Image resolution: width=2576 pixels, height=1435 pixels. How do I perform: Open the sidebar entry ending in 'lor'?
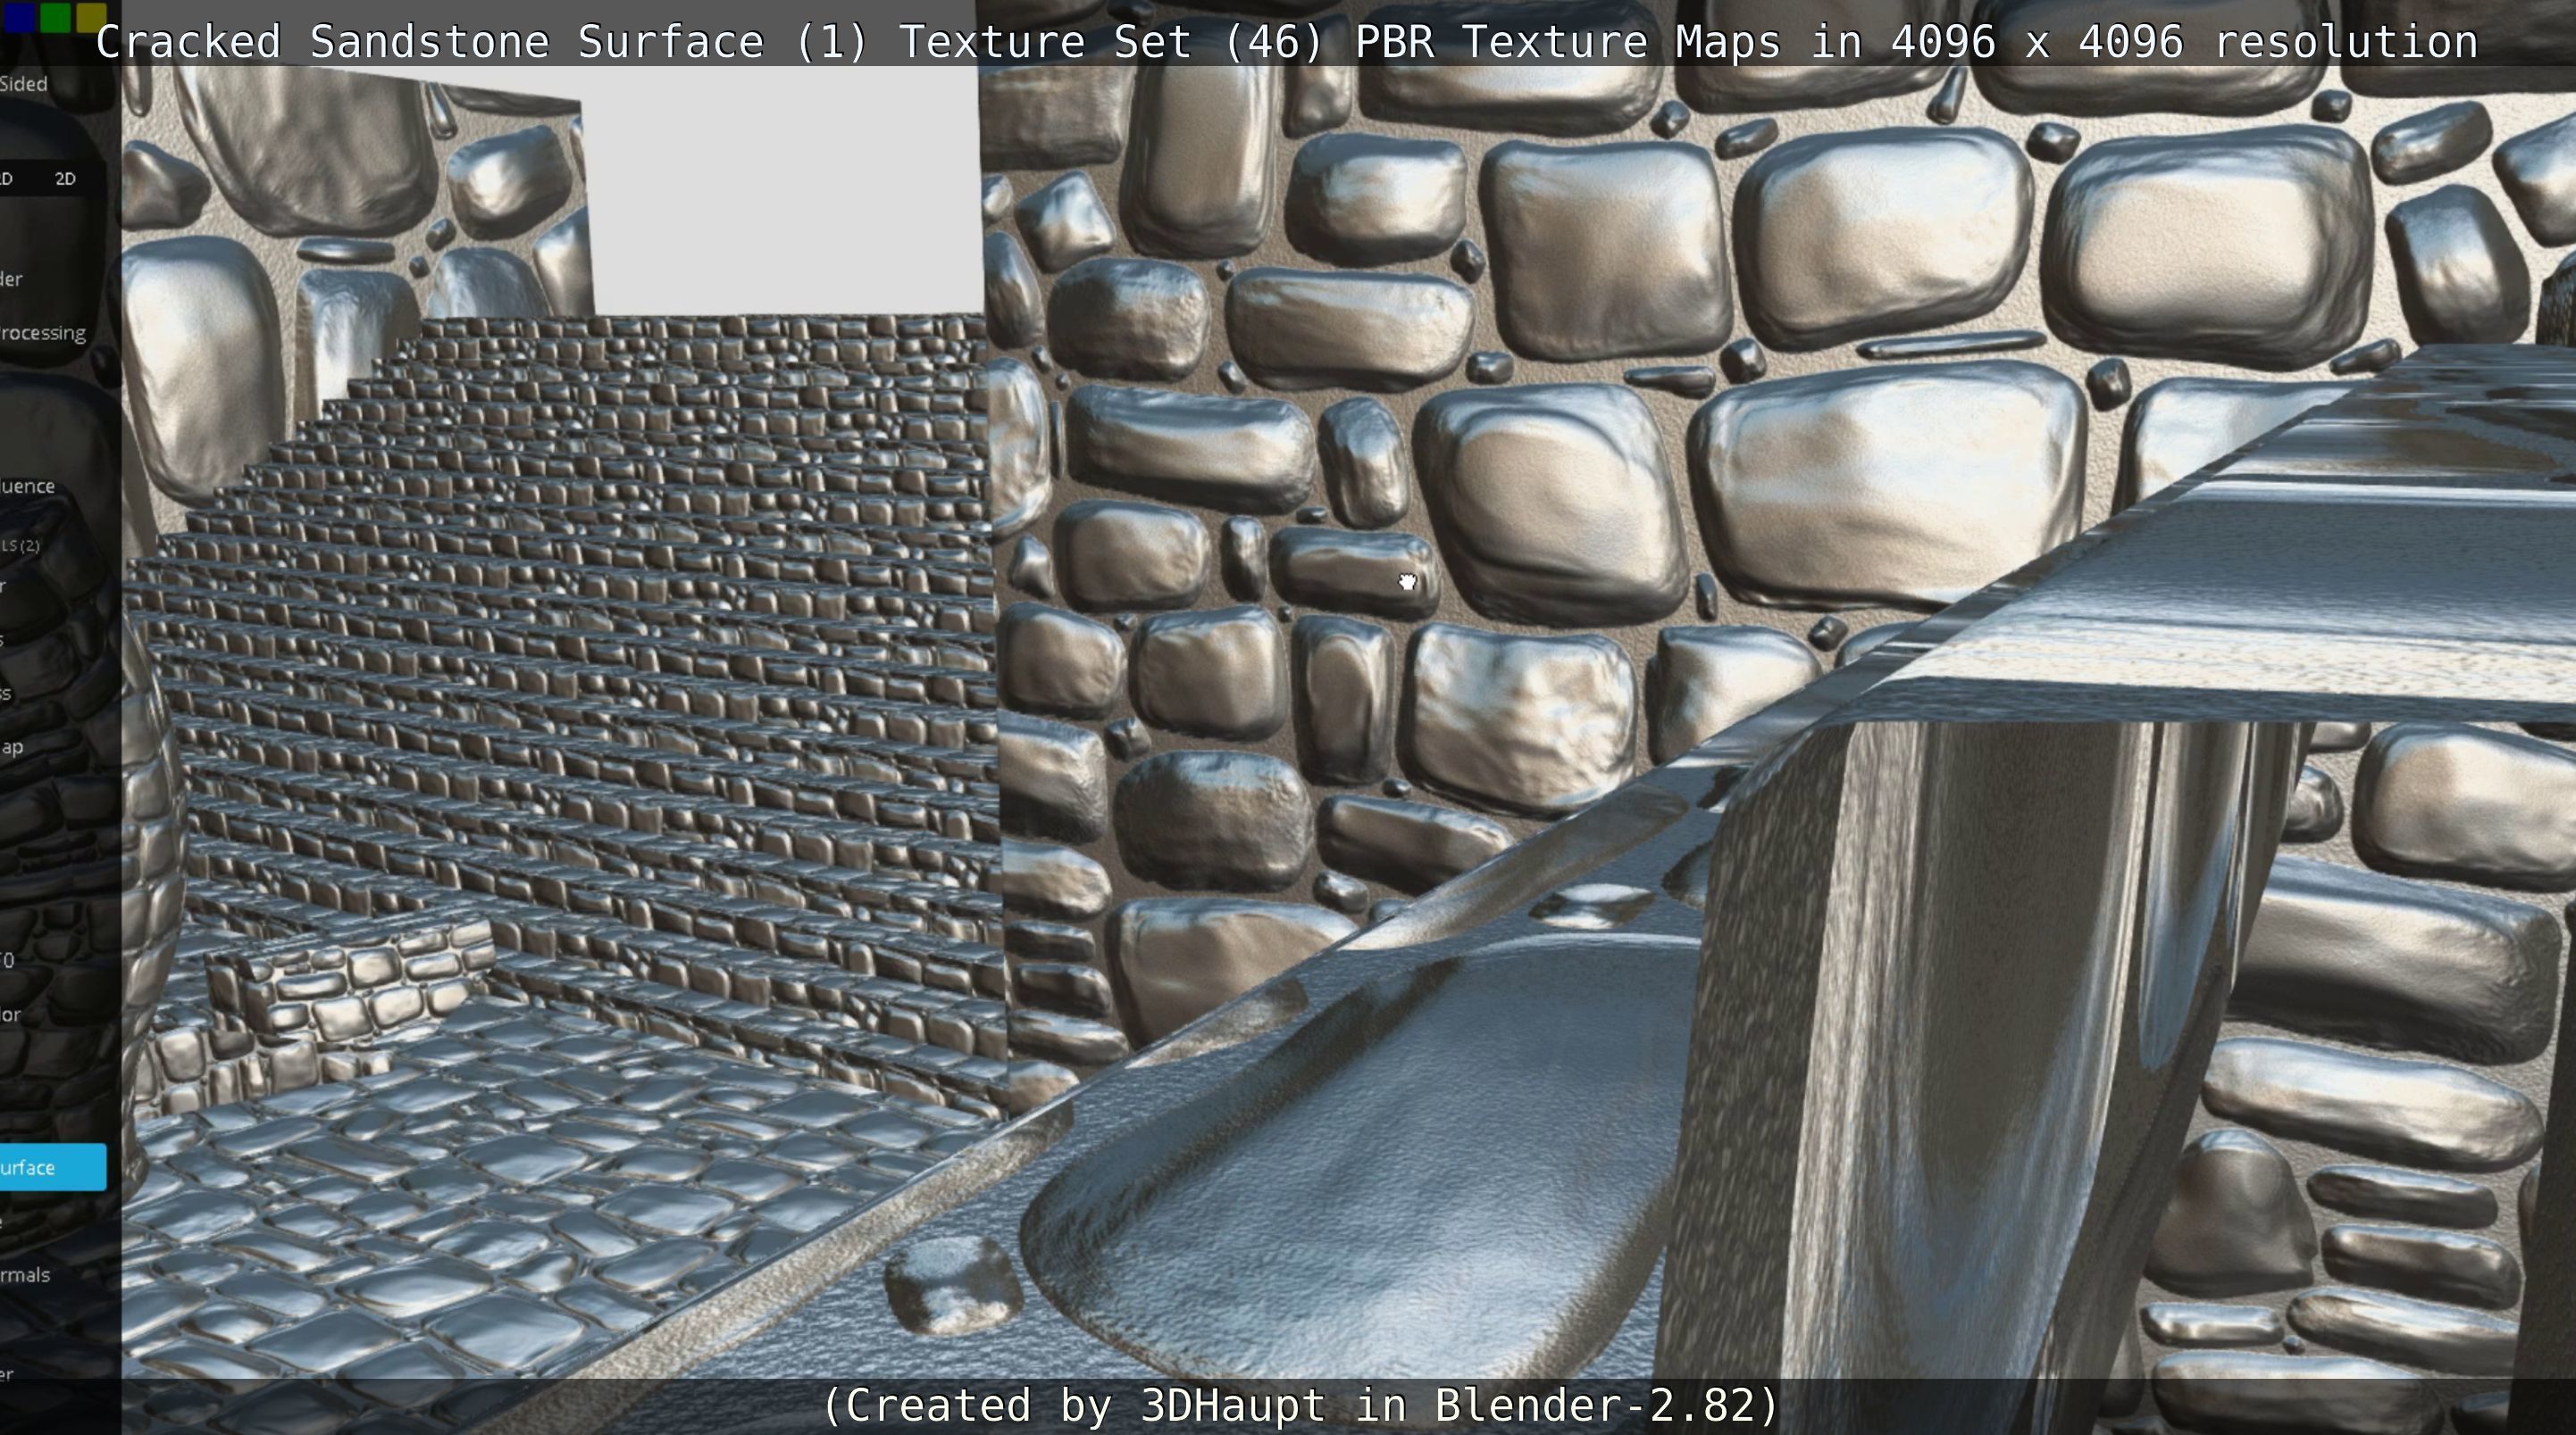(11, 1015)
